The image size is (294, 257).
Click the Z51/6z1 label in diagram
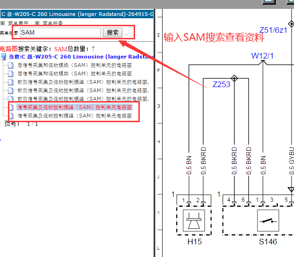273,30
